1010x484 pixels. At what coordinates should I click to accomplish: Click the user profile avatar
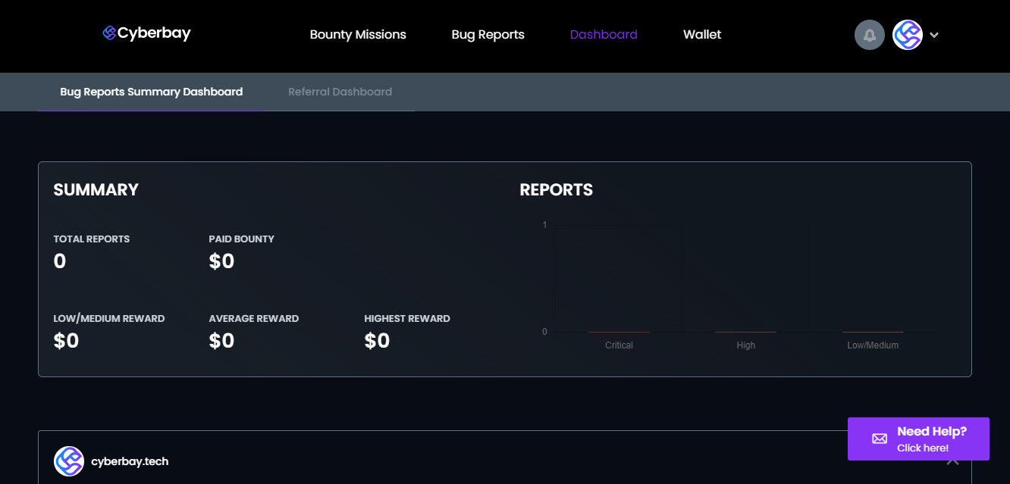tap(908, 35)
